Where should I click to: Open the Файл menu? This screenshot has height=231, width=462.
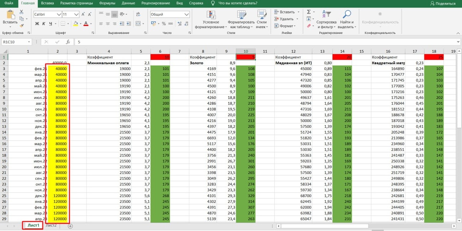coord(9,3)
